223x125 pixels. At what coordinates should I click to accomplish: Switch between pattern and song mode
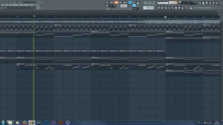click(x=107, y=6)
